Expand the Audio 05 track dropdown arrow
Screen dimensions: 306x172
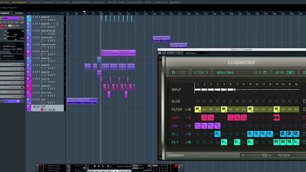click(57, 24)
